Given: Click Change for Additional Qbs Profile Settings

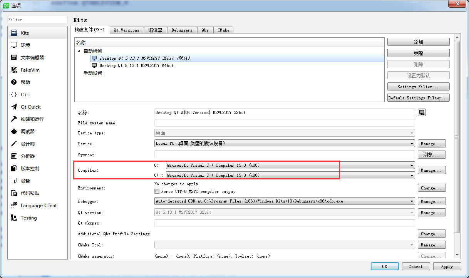Looking at the screenshot, I should click(432, 234).
